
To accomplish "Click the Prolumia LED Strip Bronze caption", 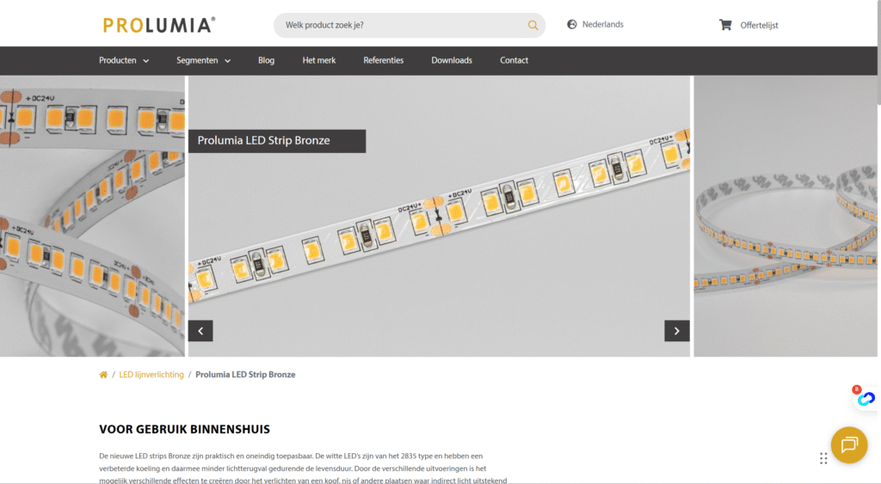I will point(277,141).
